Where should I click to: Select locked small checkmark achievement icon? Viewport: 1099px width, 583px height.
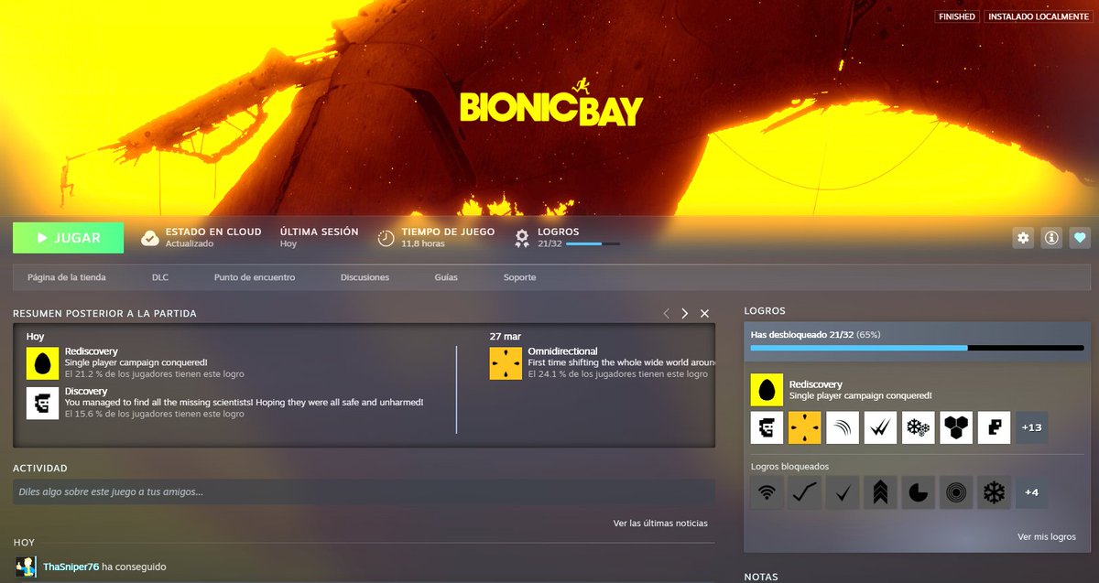843,492
